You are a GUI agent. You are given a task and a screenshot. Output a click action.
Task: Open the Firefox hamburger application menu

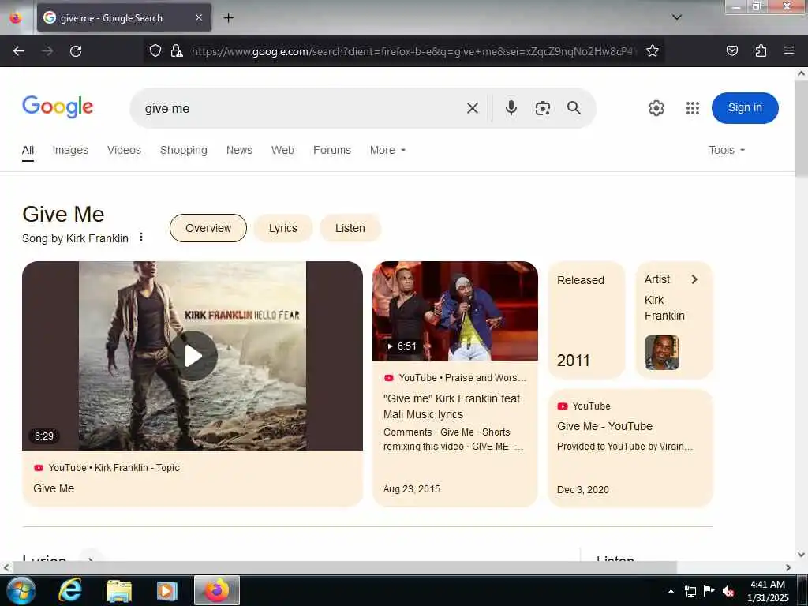[x=789, y=50]
